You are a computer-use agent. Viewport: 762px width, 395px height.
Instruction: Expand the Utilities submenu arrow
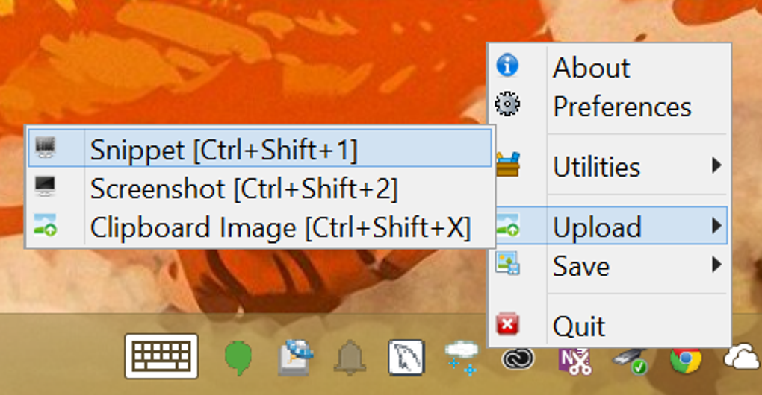click(717, 165)
